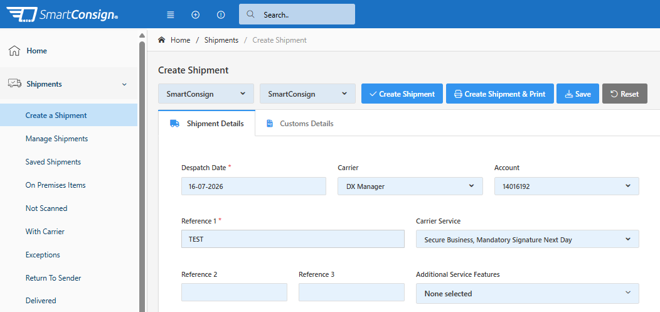Image resolution: width=660 pixels, height=312 pixels.
Task: Click the exclamation alert icon in header
Action: (x=221, y=14)
